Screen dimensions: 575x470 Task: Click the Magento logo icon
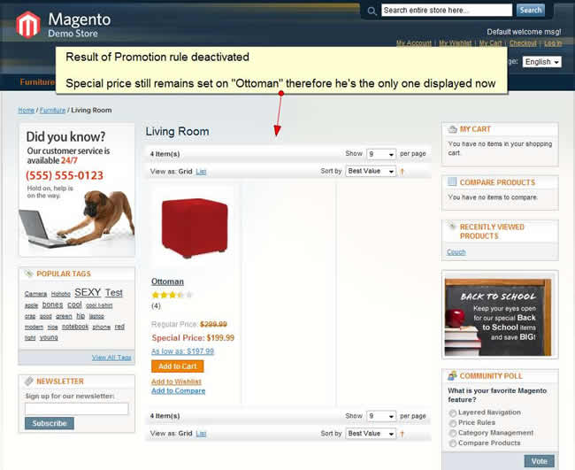(28, 25)
